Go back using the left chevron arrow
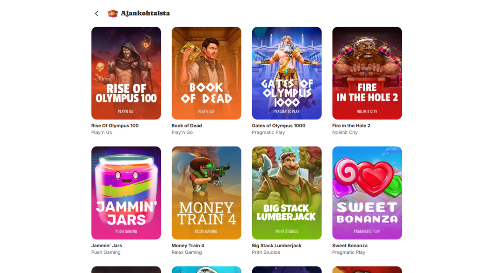 tap(96, 13)
